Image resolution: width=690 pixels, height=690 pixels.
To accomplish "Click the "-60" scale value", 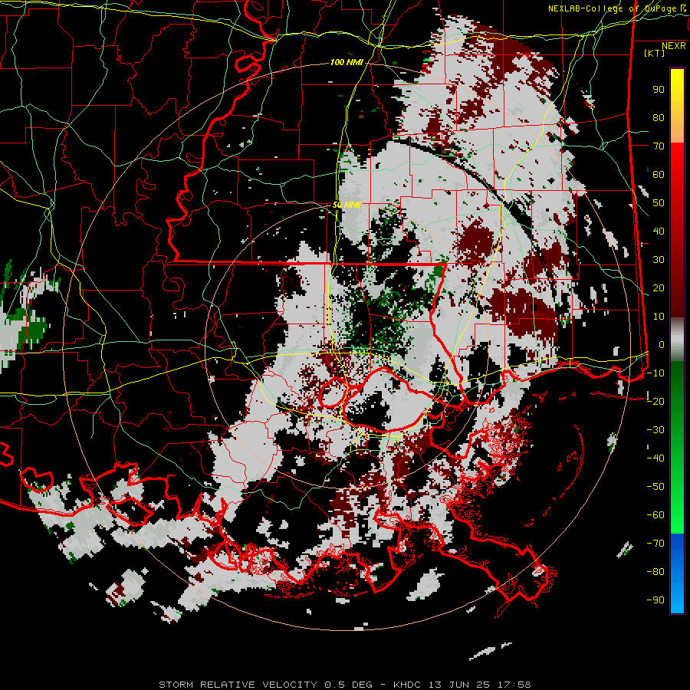I will pos(655,515).
